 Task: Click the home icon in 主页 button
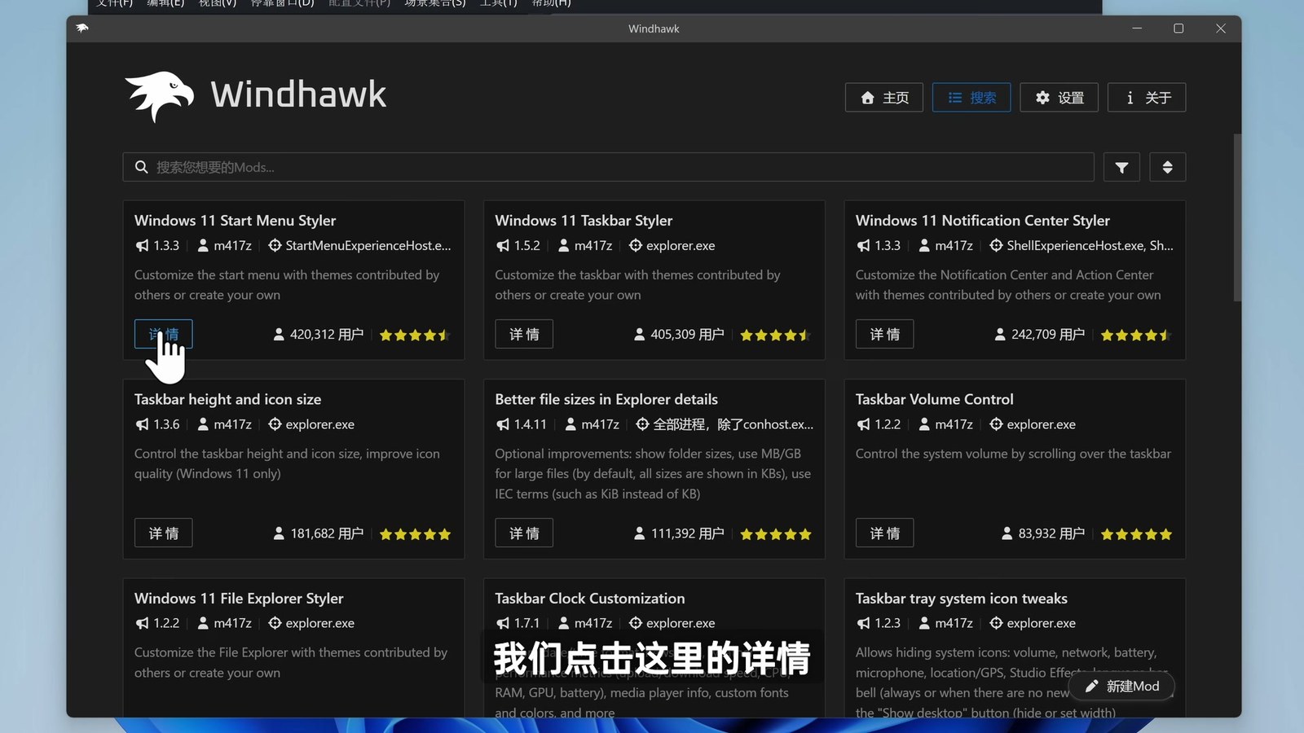(867, 98)
